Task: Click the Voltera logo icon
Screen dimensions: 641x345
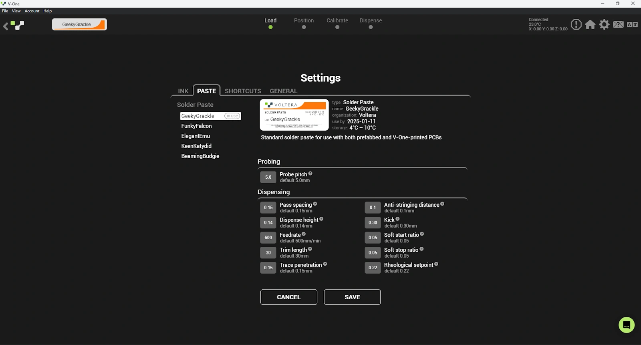Action: point(18,26)
